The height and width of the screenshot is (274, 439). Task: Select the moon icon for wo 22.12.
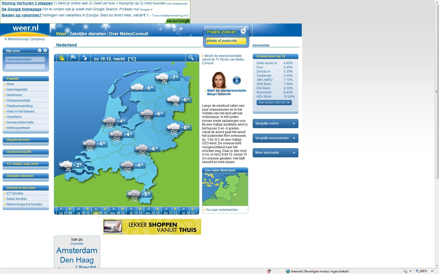[149, 209]
